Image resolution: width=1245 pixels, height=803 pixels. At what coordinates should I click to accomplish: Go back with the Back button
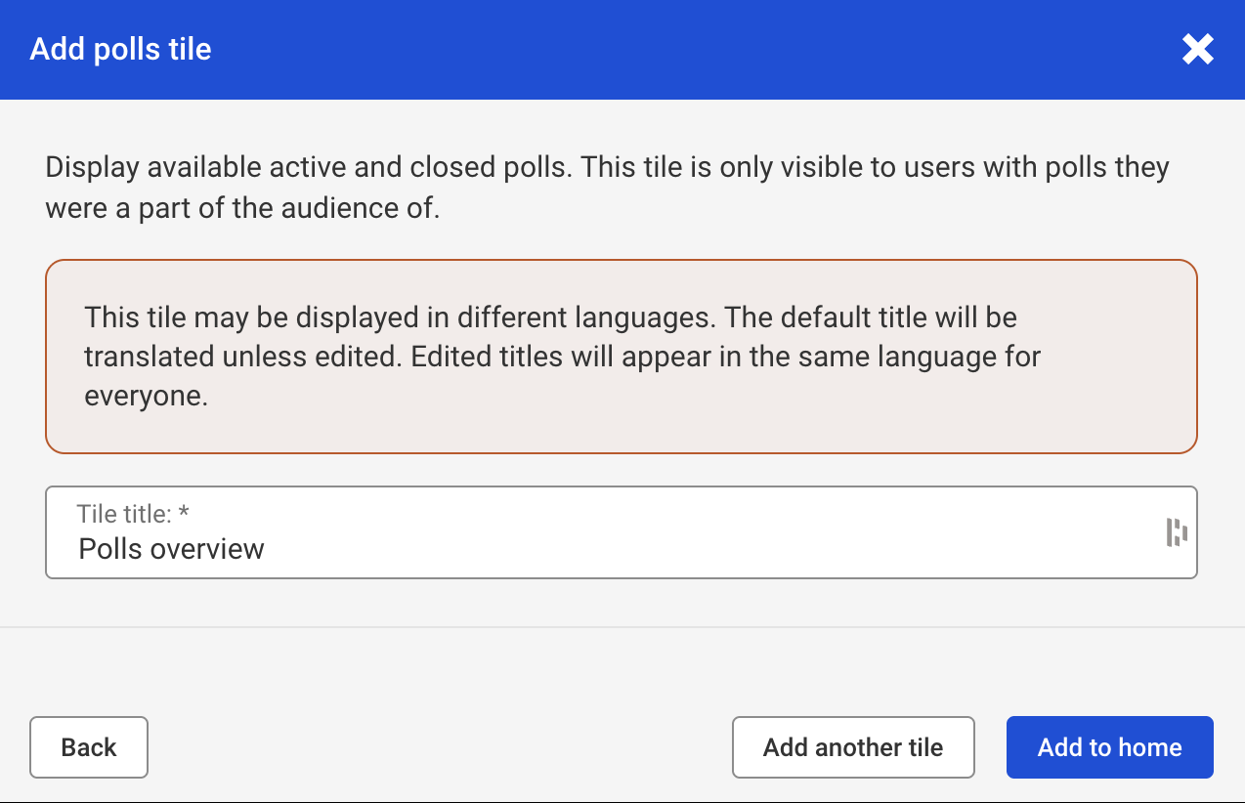(x=89, y=747)
